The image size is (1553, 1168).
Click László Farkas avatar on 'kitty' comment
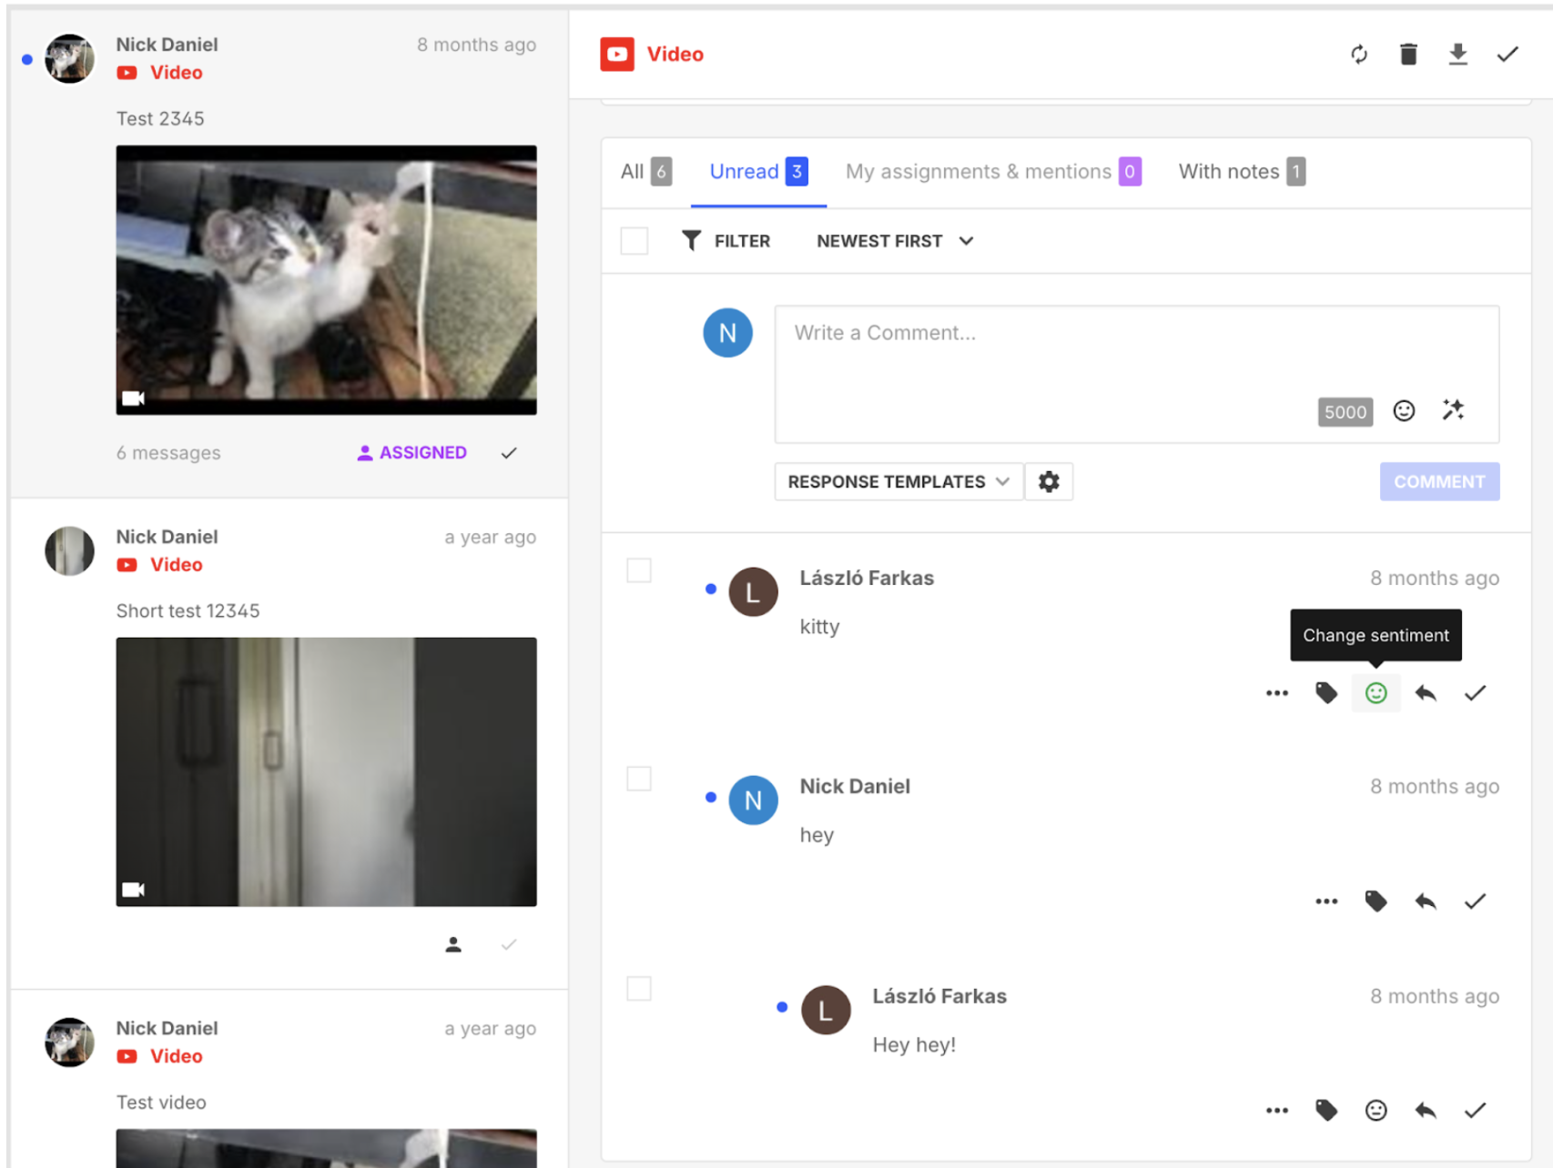(x=753, y=592)
